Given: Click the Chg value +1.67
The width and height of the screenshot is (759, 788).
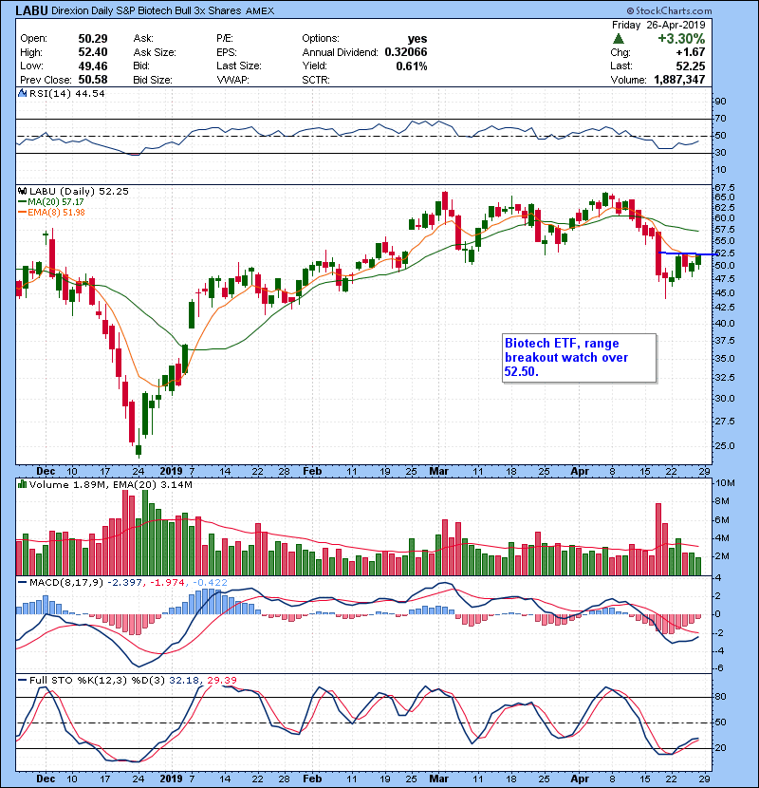Looking at the screenshot, I should pyautogui.click(x=690, y=52).
